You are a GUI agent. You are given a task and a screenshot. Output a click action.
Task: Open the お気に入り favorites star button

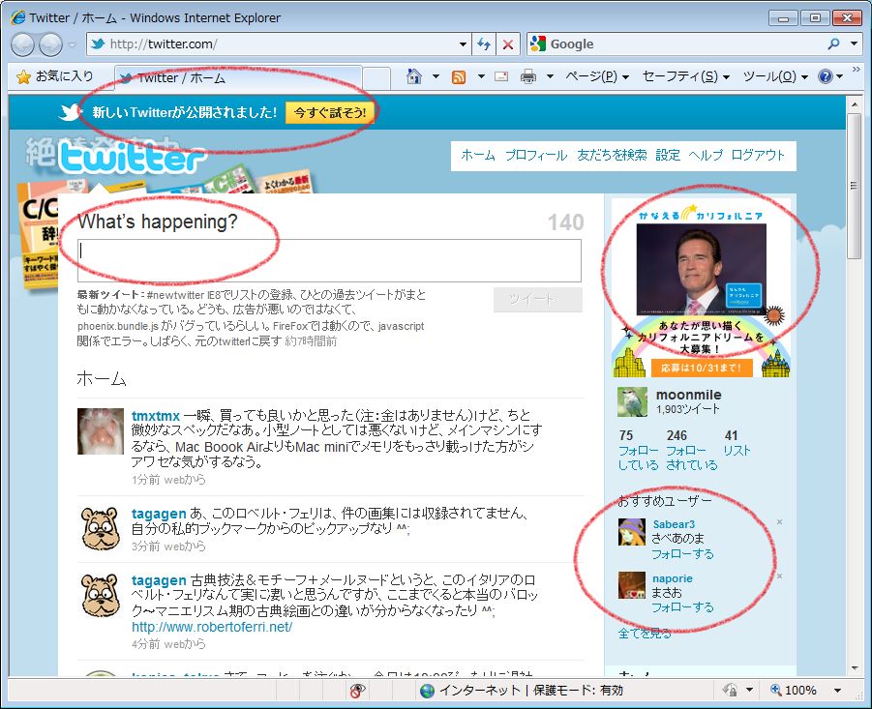tap(54, 76)
